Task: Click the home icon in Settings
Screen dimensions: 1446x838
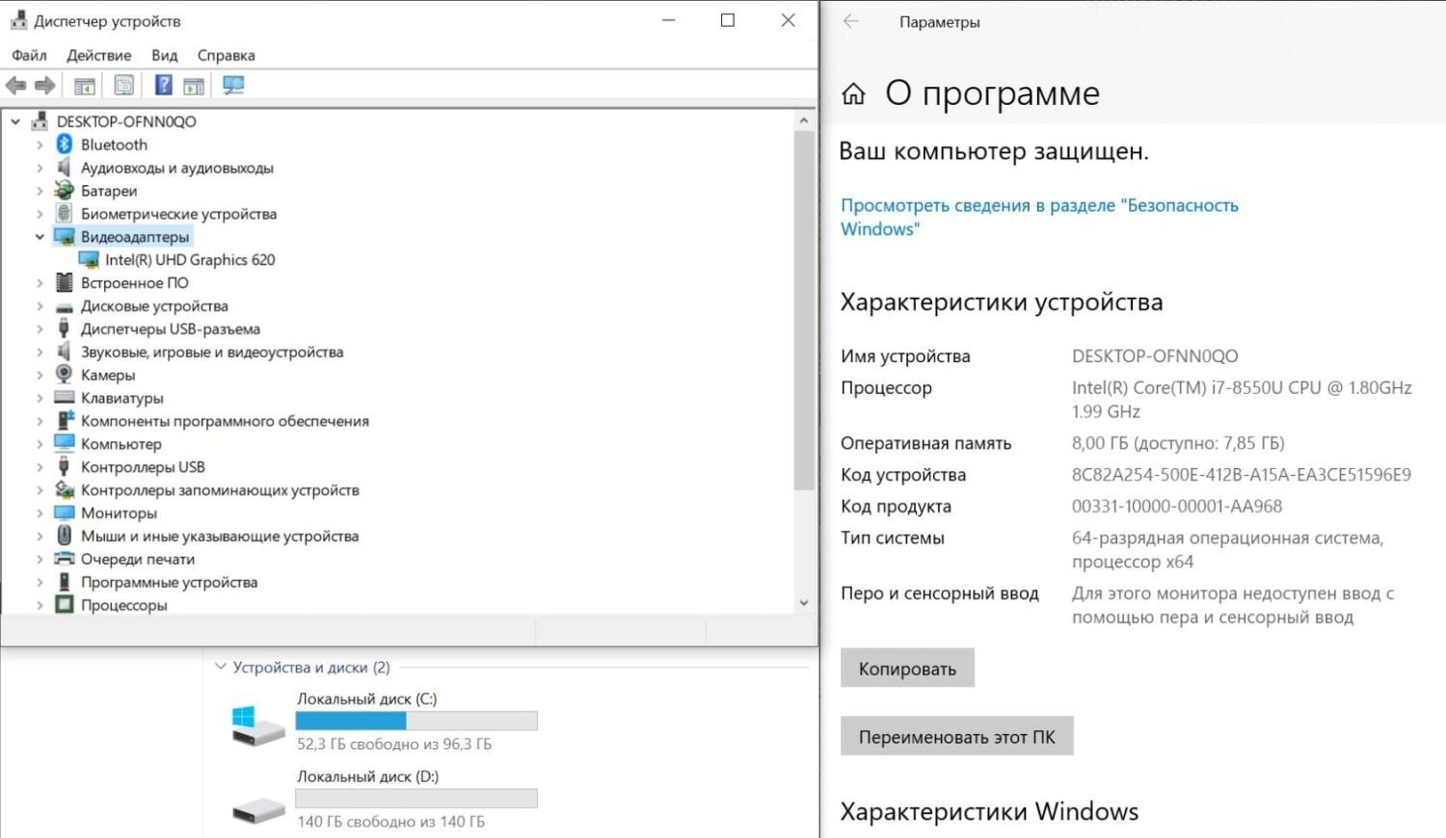Action: 853,93
